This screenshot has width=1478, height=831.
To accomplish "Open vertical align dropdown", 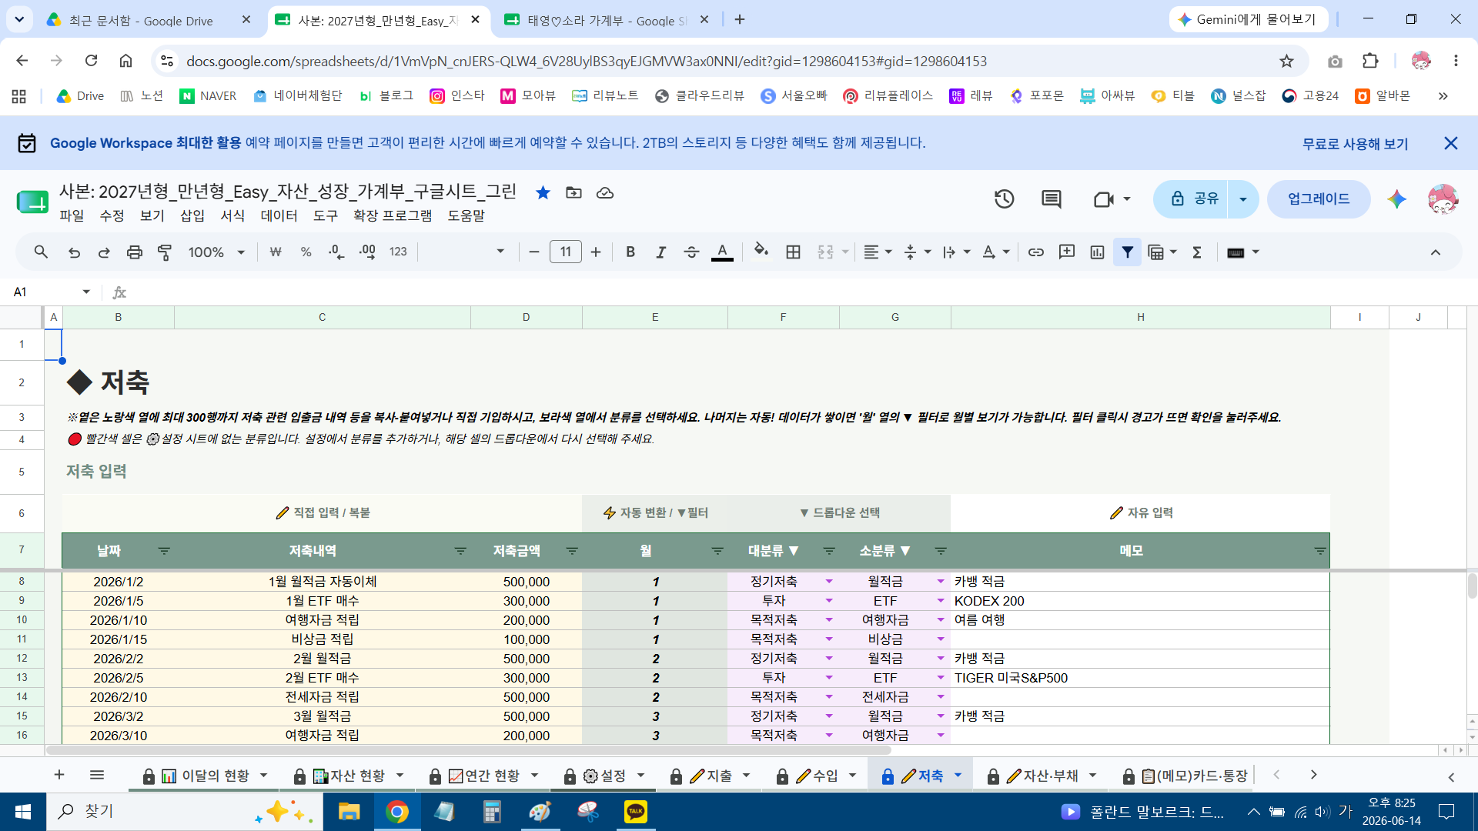I will pos(917,252).
